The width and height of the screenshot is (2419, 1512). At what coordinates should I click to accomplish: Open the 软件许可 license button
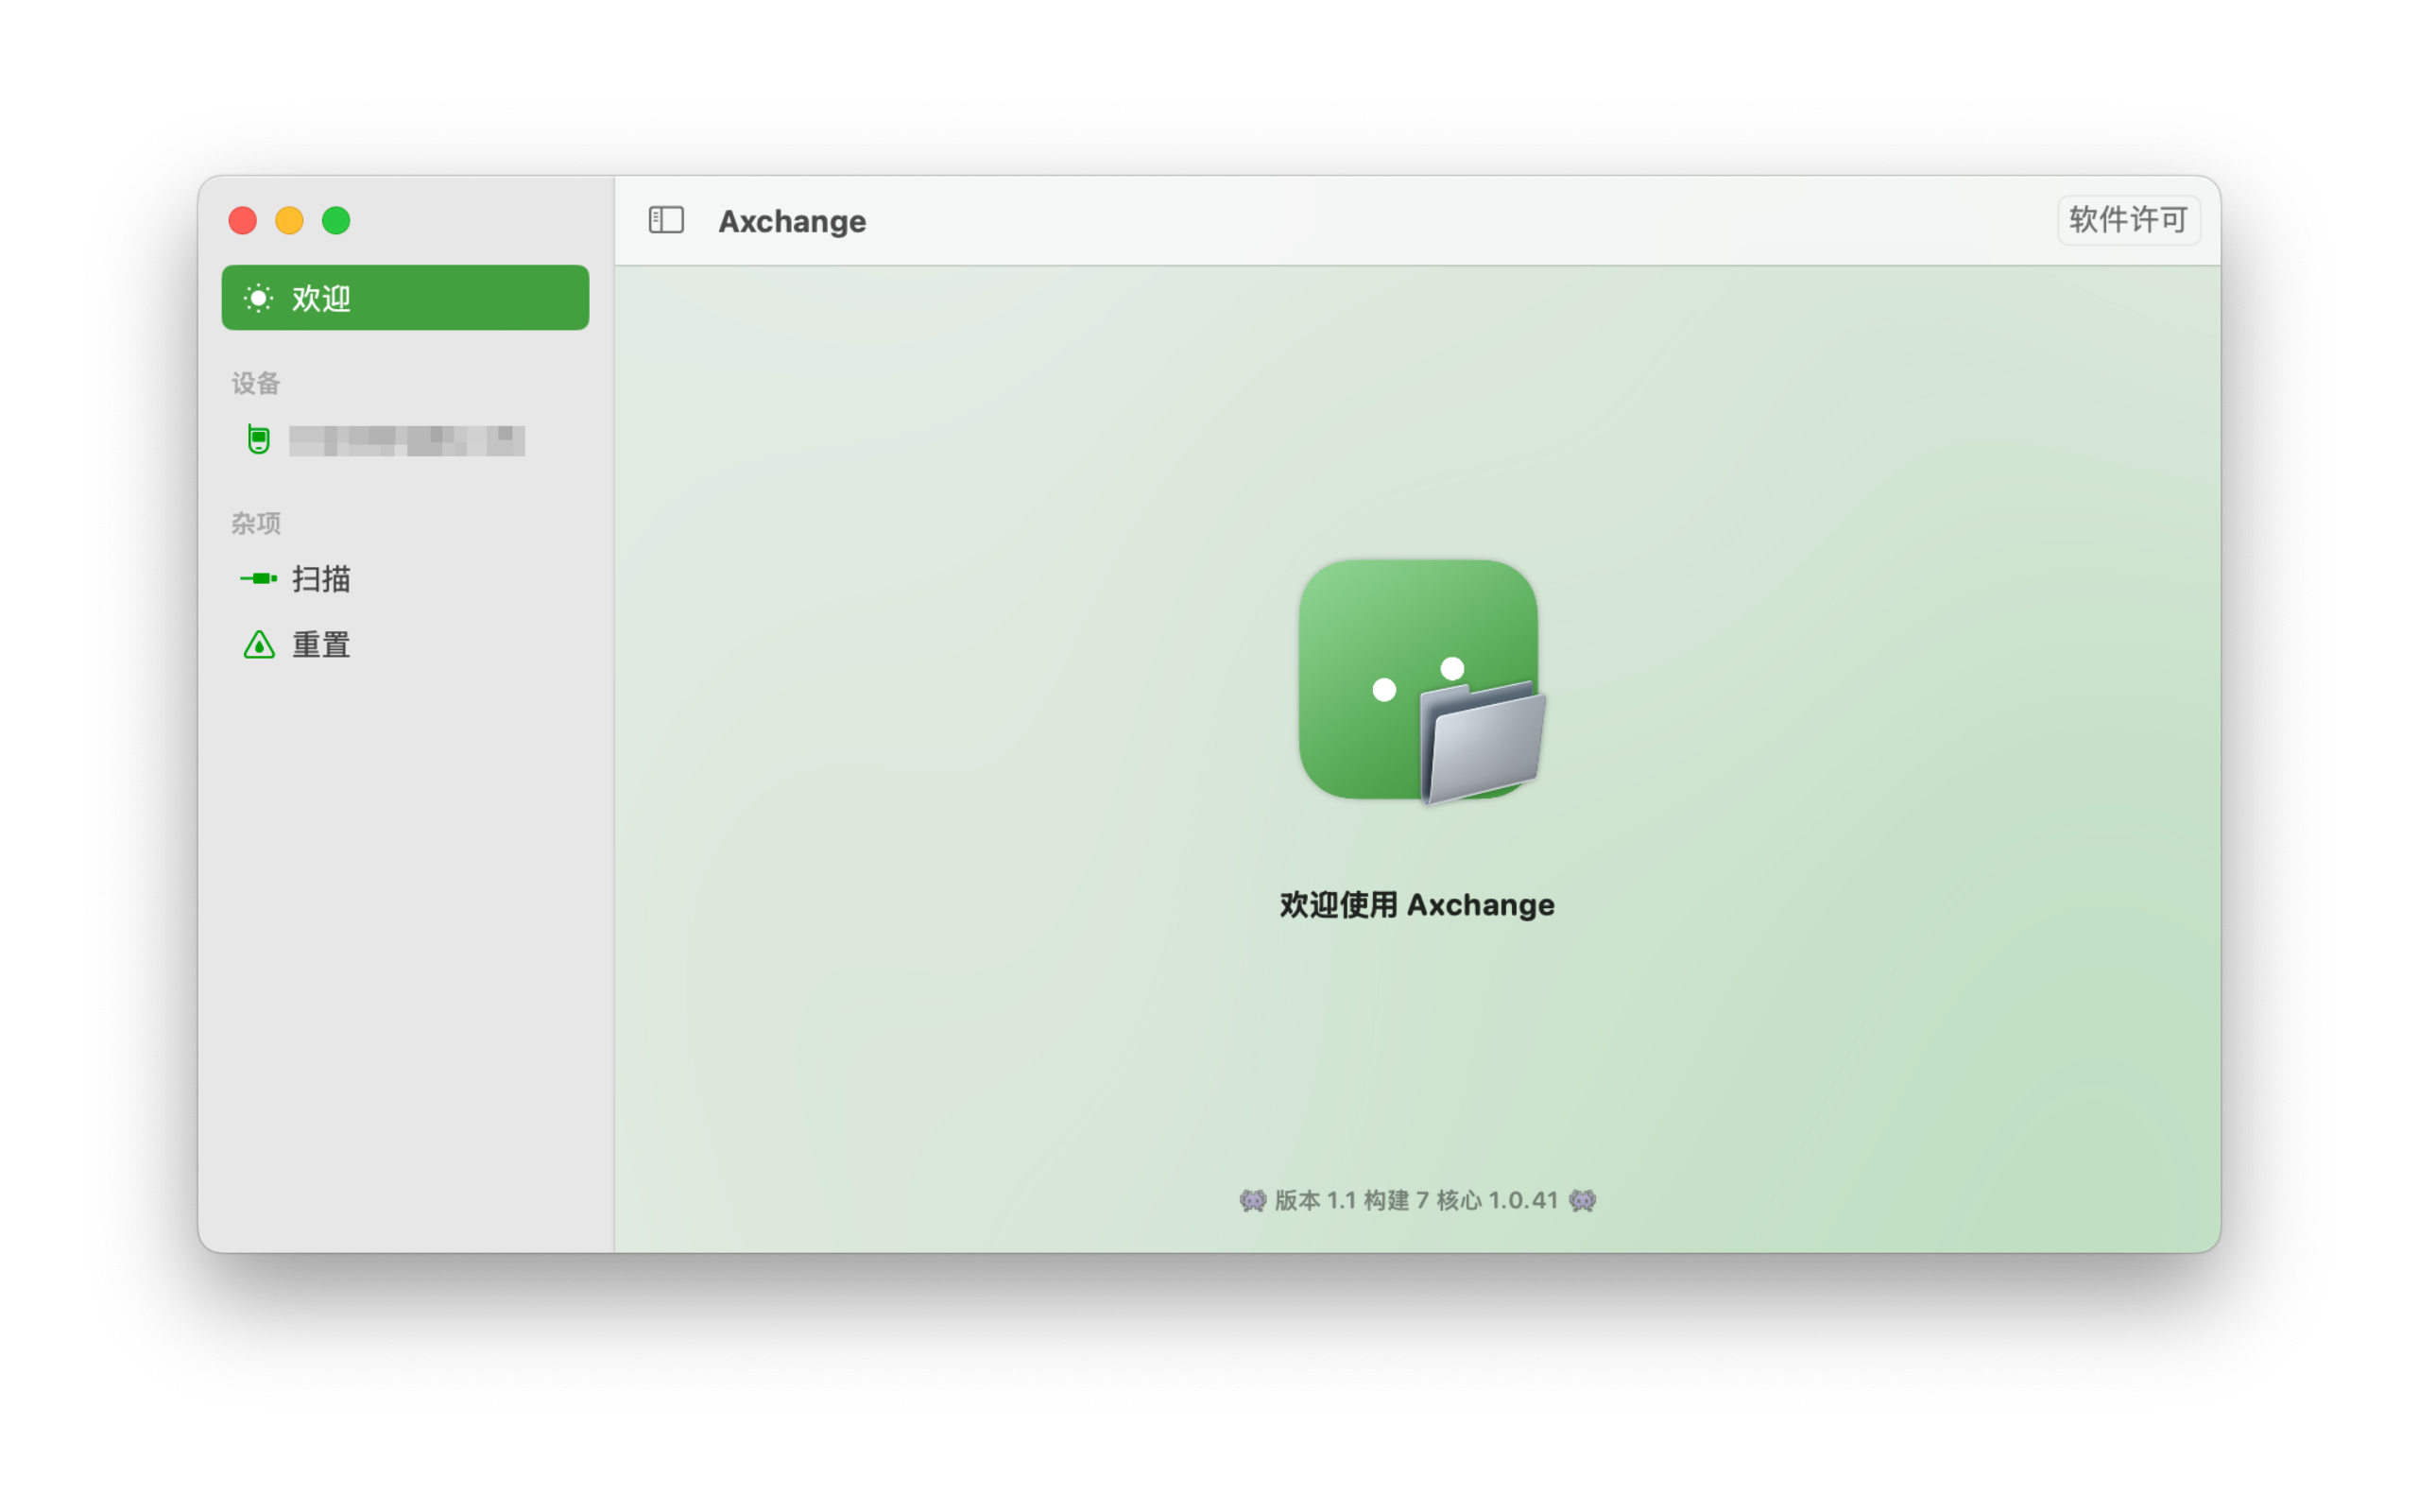pyautogui.click(x=2128, y=219)
